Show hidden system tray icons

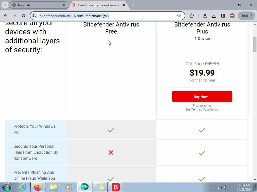[213, 187]
